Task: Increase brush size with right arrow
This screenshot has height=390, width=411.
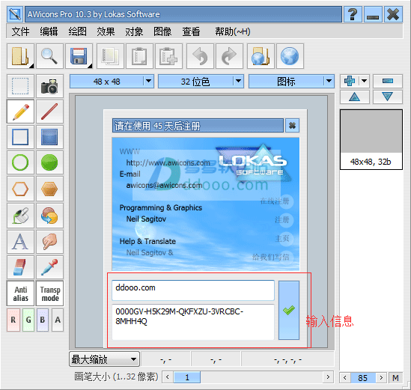Action: [328, 377]
